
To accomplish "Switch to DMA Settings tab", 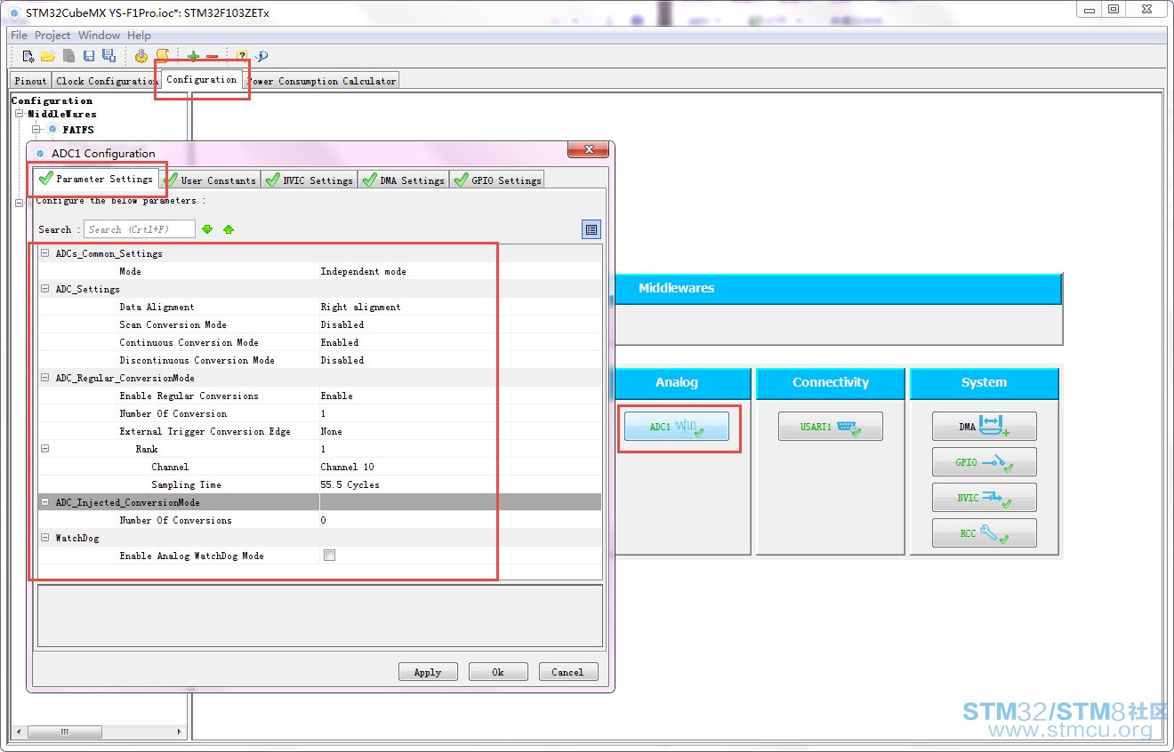I will pyautogui.click(x=403, y=180).
